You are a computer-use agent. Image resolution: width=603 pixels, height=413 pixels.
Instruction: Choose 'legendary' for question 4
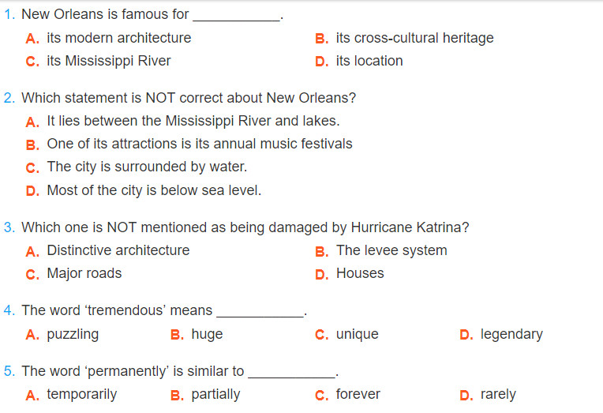click(501, 334)
